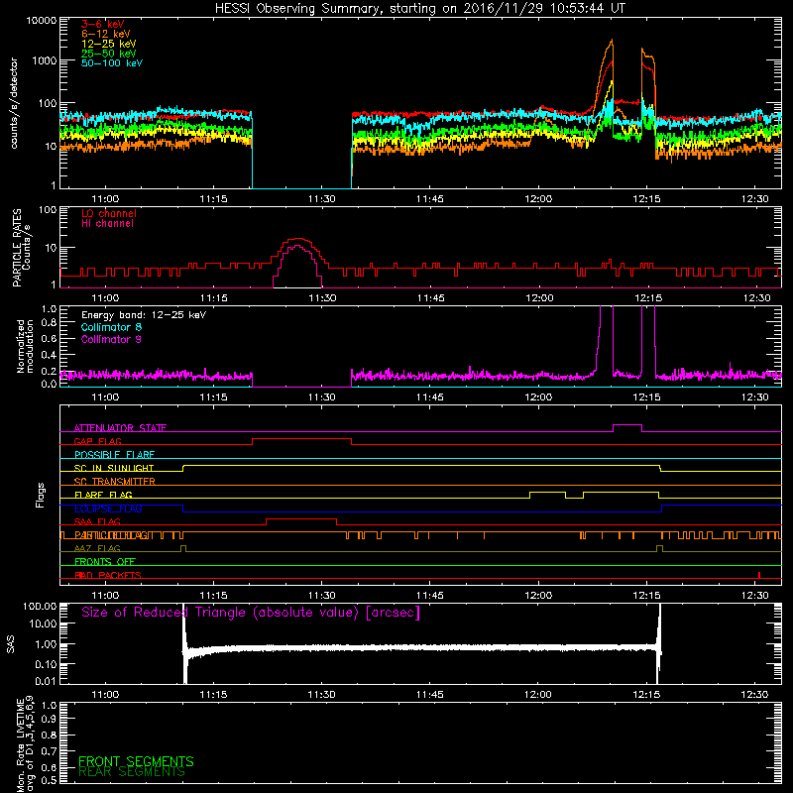This screenshot has height=793, width=793.
Task: Click the "GAP FLAG" label
Action: point(97,441)
